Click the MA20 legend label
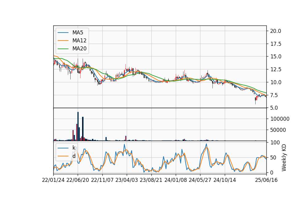The height and width of the screenshot is (212, 296). pyautogui.click(x=79, y=49)
